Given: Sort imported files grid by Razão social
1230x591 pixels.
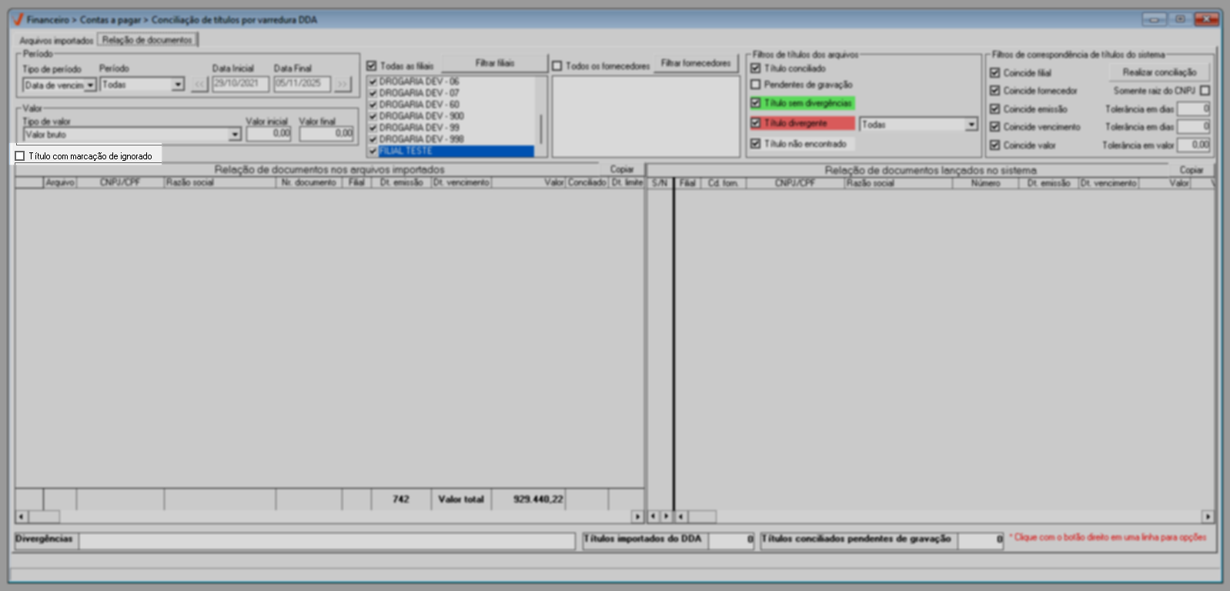Looking at the screenshot, I should pyautogui.click(x=219, y=183).
